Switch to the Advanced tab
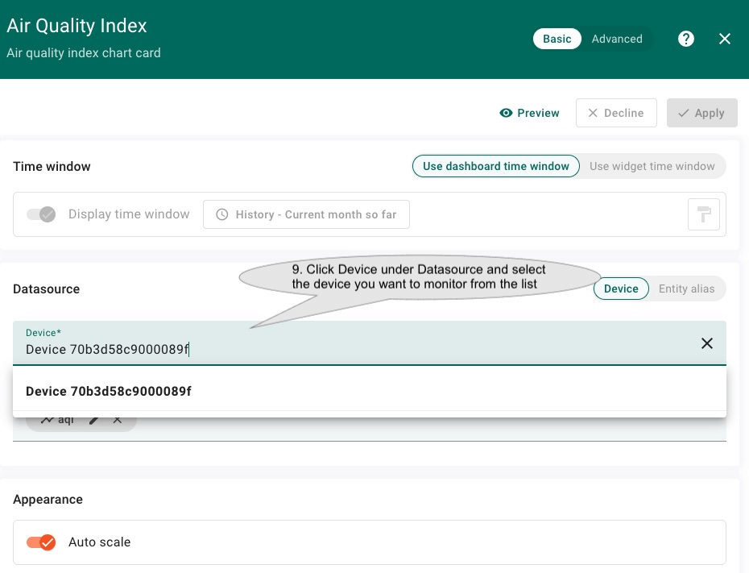Screen dimensions: 749x573 coord(617,39)
